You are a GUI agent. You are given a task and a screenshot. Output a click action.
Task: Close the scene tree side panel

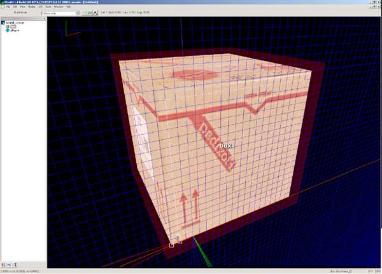click(44, 18)
